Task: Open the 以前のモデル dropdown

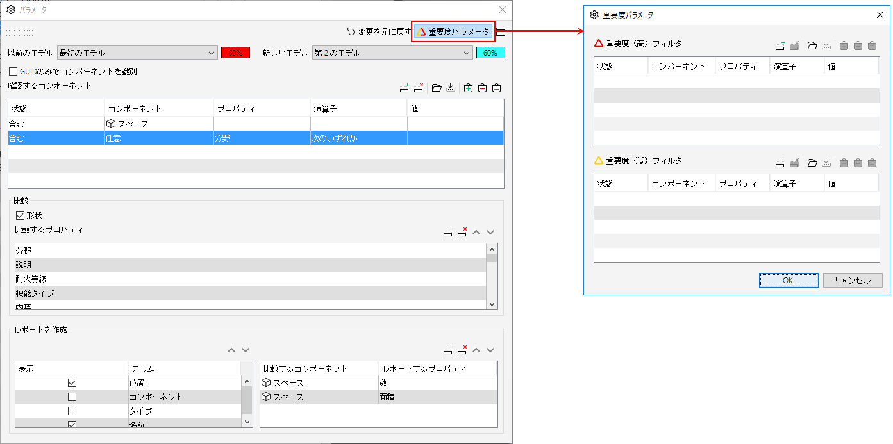Action: [x=137, y=53]
